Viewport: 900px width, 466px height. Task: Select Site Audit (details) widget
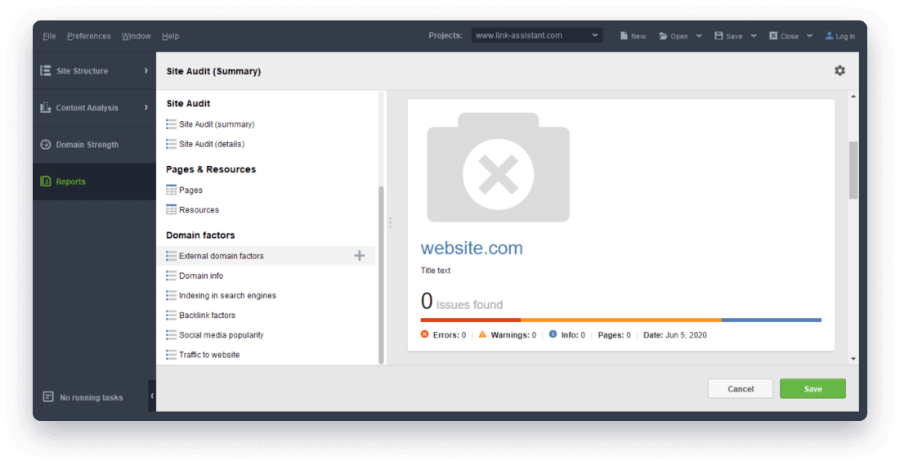click(266, 144)
